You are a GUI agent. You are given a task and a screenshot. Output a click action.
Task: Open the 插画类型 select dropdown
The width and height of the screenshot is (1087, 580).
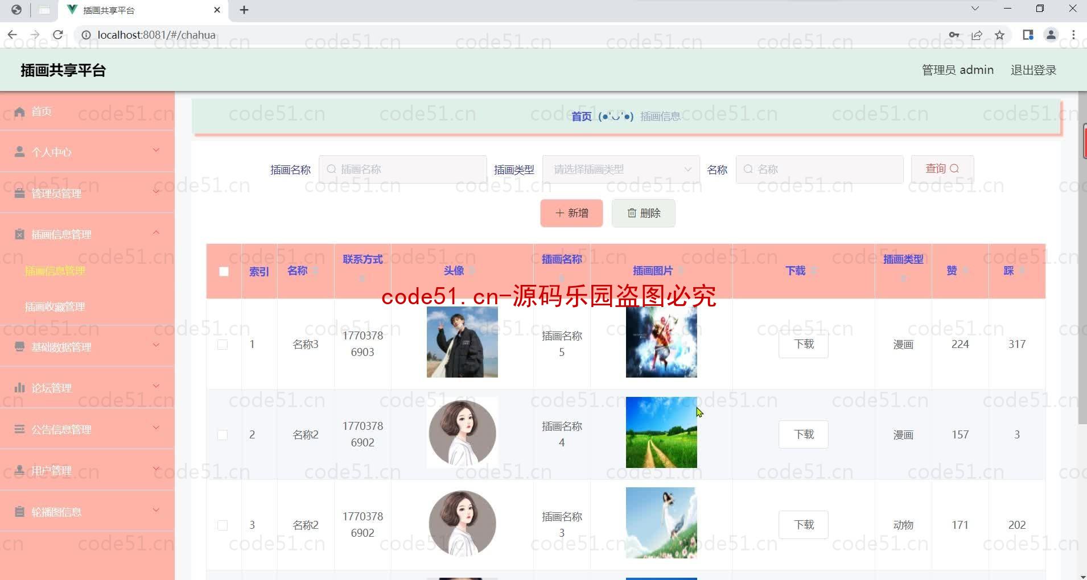tap(621, 169)
